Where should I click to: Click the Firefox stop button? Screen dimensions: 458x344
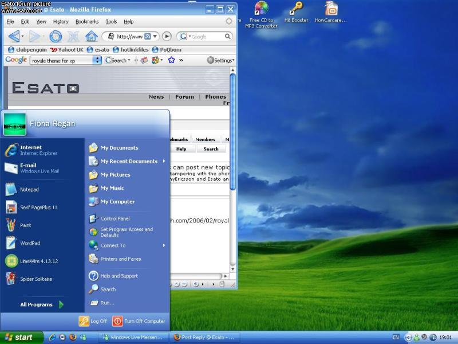73,37
